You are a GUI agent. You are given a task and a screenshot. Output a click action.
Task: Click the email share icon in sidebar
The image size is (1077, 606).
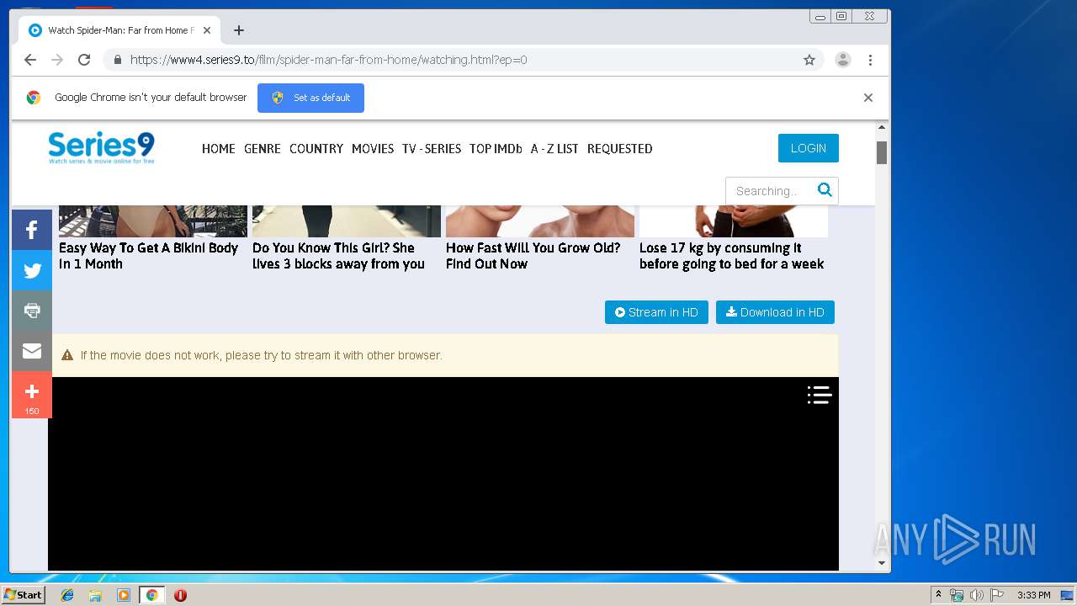click(32, 351)
